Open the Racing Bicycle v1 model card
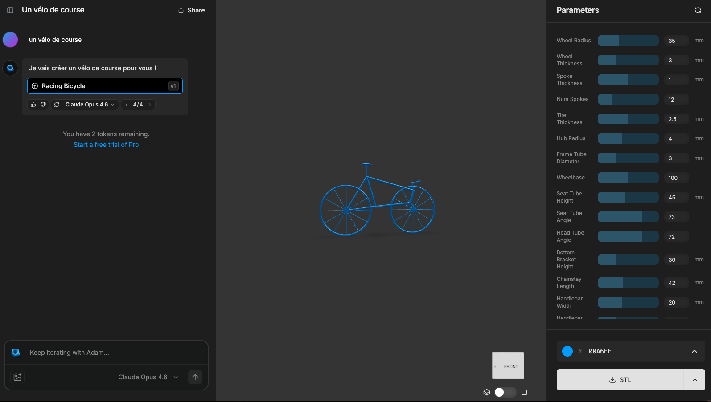This screenshot has height=402, width=711. tap(105, 86)
